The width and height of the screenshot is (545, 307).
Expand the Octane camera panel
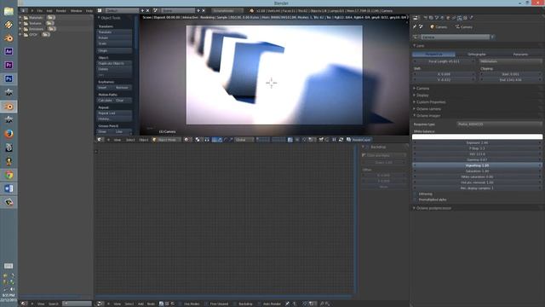(x=415, y=108)
